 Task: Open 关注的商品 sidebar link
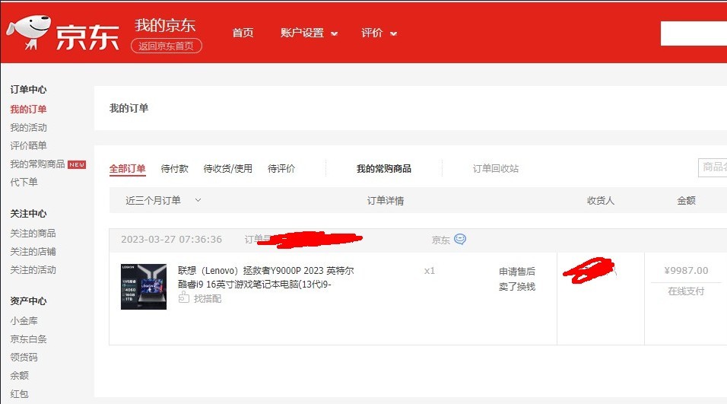(x=33, y=234)
